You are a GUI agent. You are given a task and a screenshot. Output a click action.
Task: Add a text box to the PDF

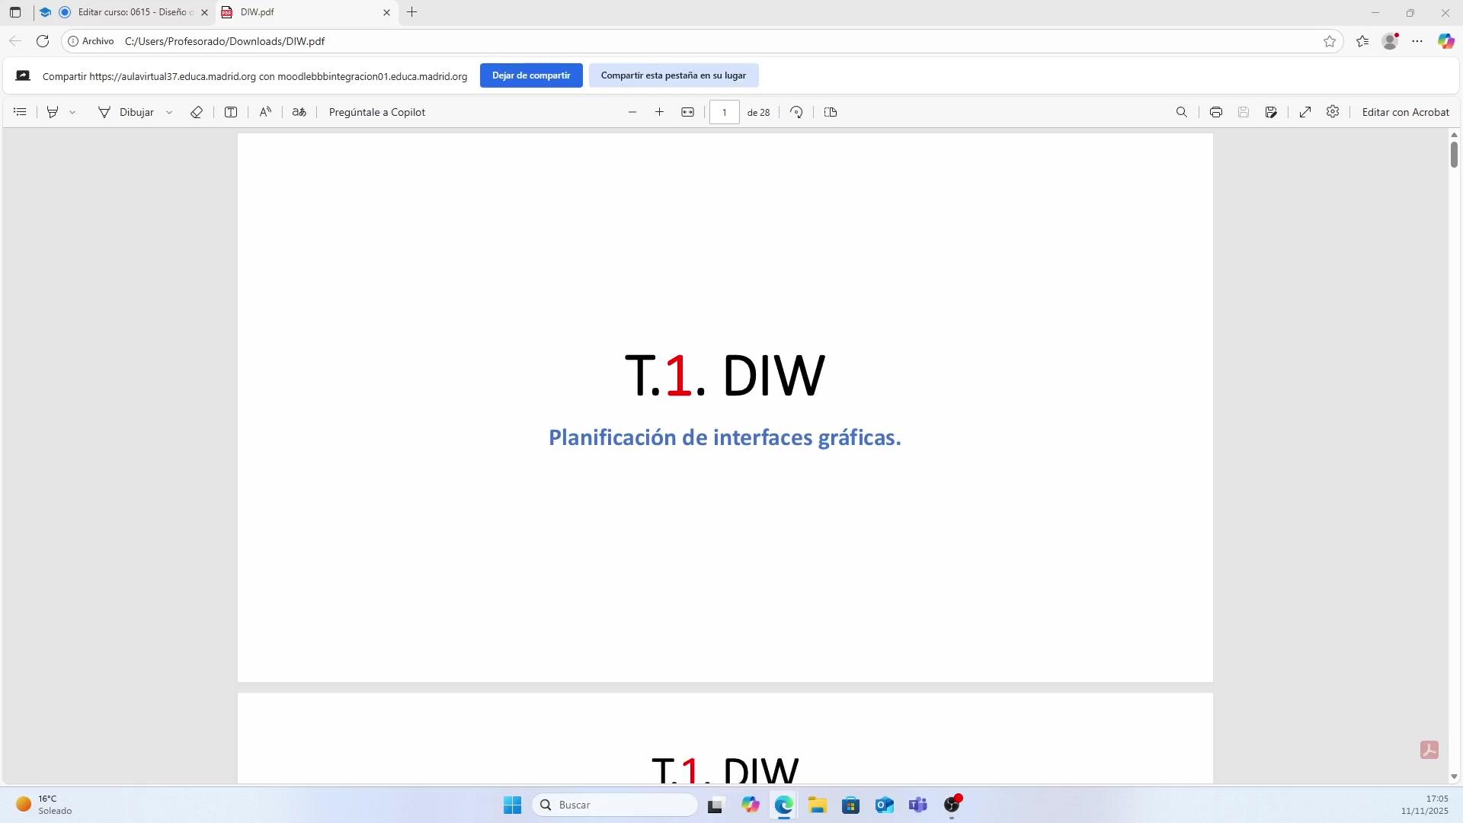coord(231,112)
